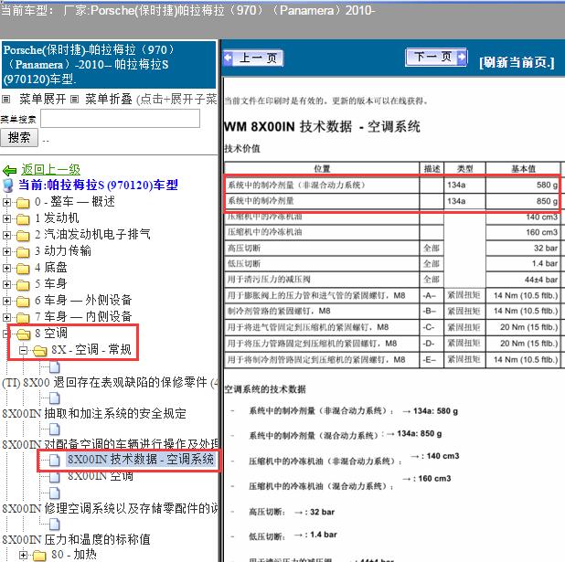
Task: Collapse the 8X - 空调 - 常规 node
Action: 23,350
